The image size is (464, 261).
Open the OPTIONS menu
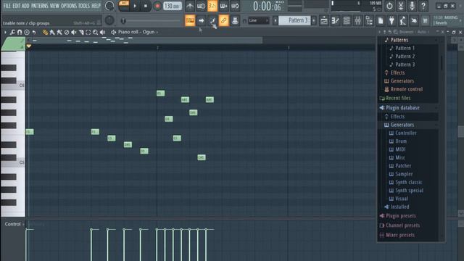point(69,6)
